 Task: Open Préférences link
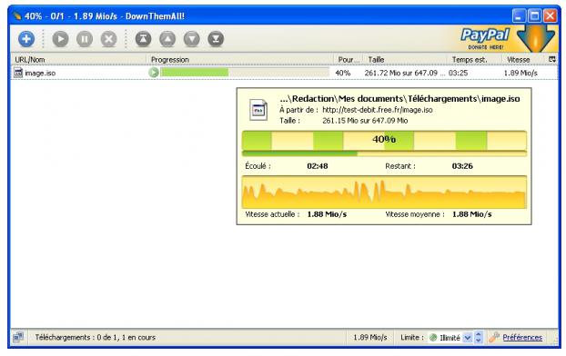pyautogui.click(x=522, y=337)
